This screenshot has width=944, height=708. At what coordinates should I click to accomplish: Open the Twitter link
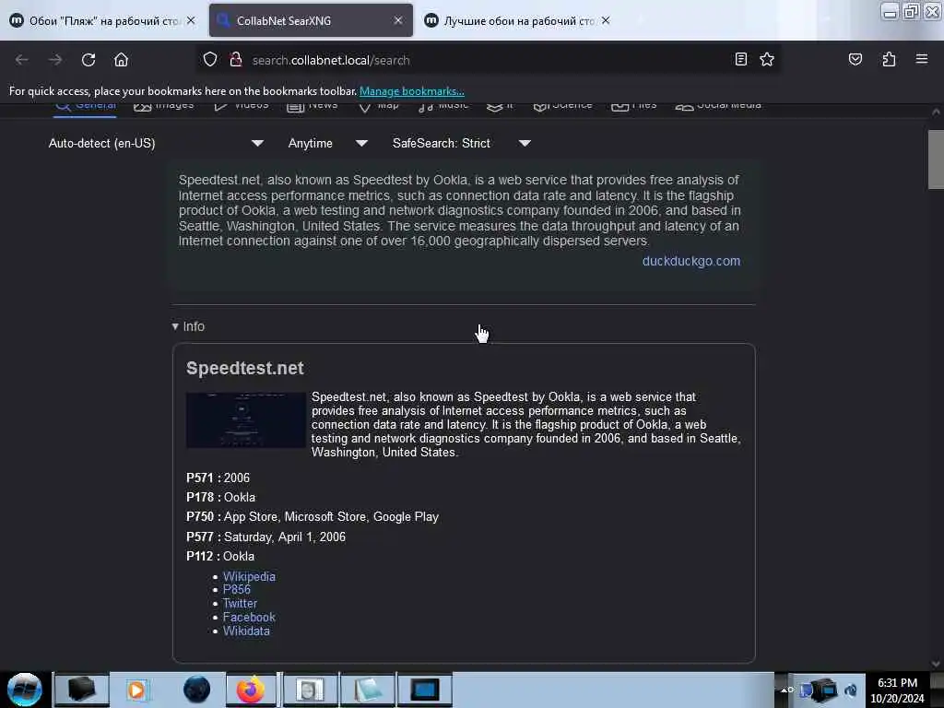click(241, 603)
